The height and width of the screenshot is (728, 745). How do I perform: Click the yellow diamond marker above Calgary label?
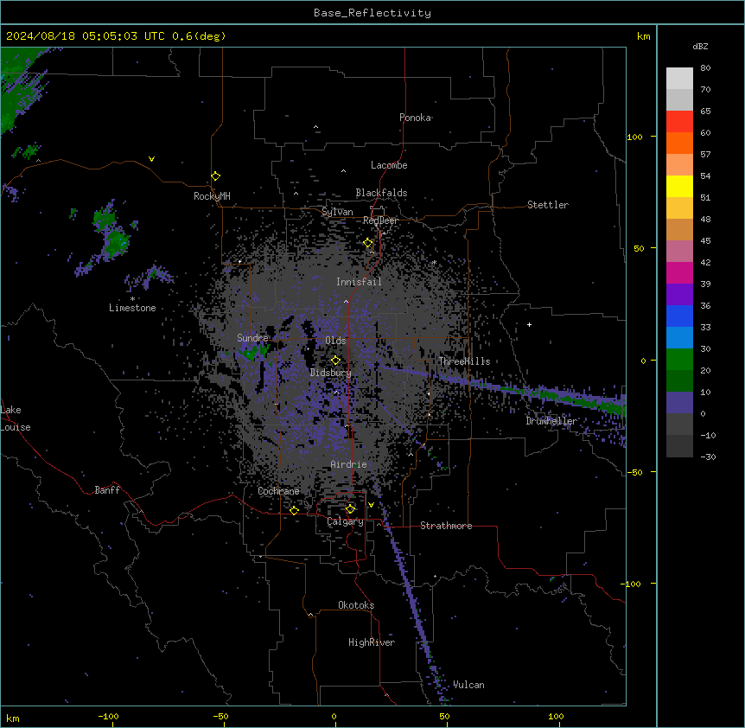[350, 509]
